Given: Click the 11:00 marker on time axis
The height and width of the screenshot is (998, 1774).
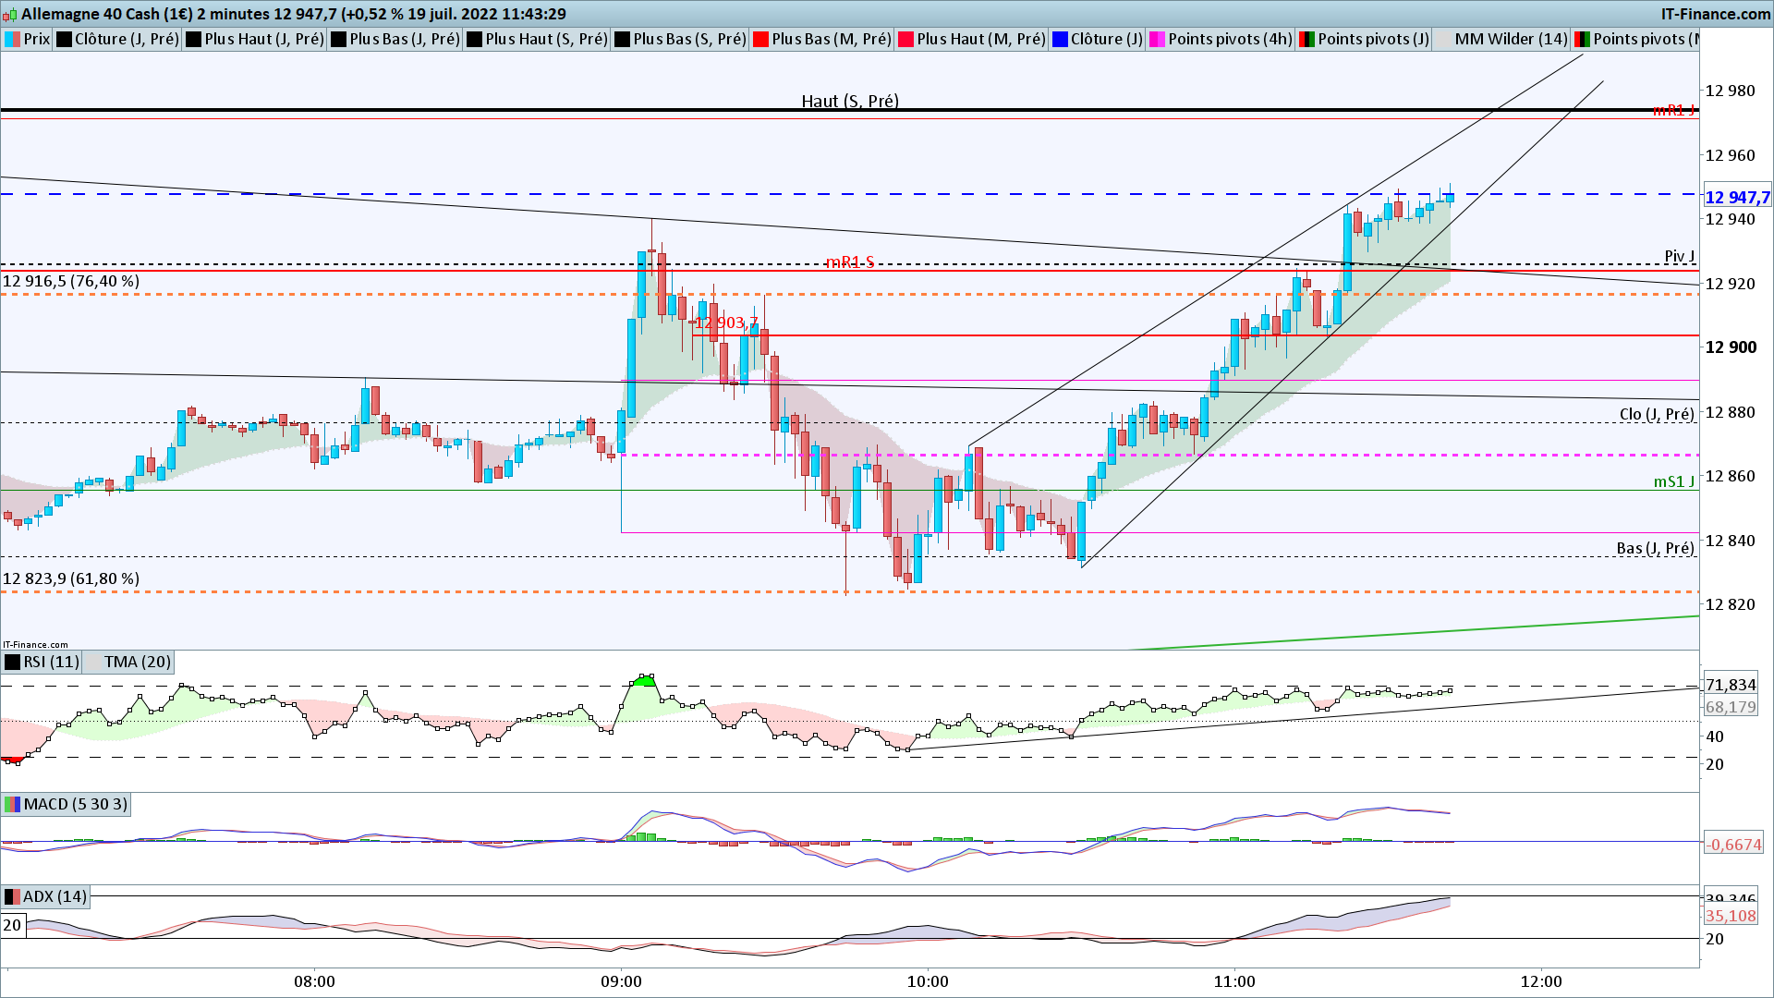Looking at the screenshot, I should 1234,981.
